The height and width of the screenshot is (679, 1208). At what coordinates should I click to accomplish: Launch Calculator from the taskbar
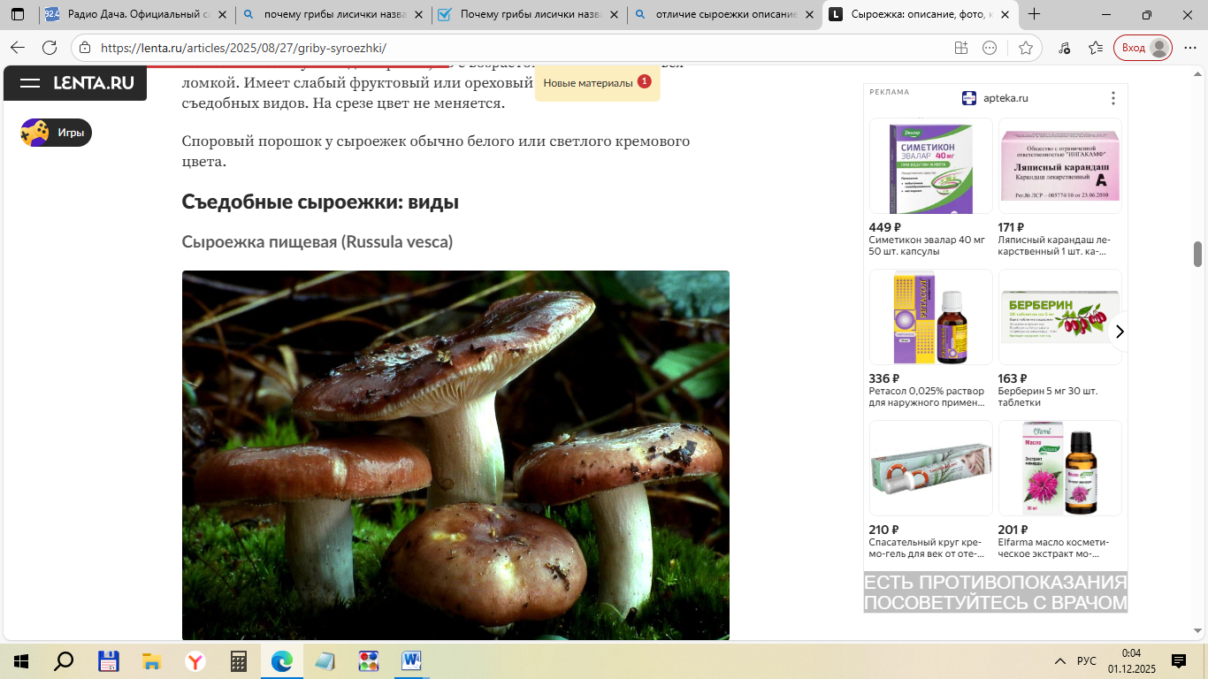(x=238, y=660)
